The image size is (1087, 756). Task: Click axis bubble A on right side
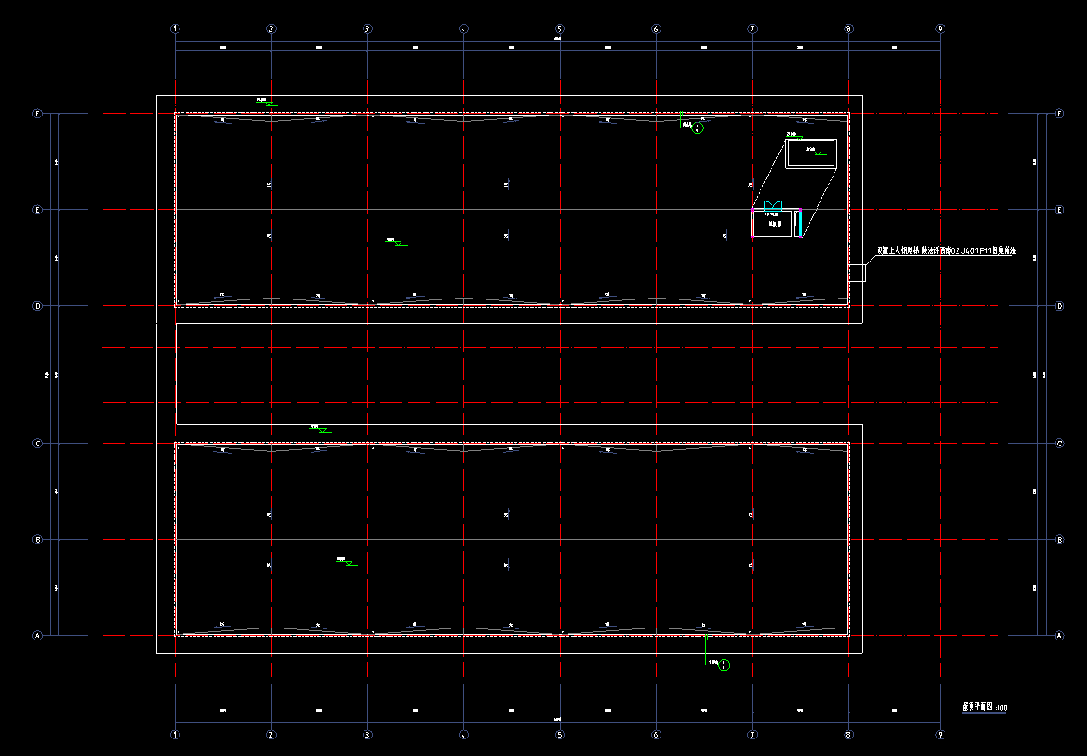coord(1059,636)
